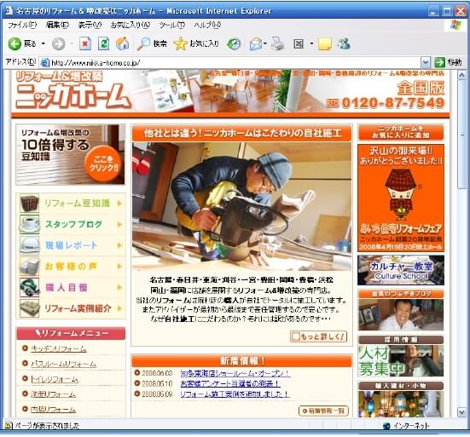Image resolution: width=470 pixels, height=437 pixels.
Task: Open the キッチンリフォーム link
Action: (x=59, y=348)
